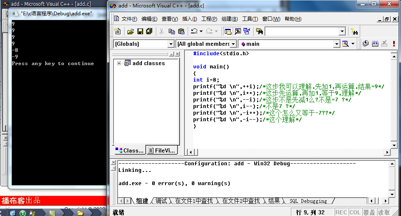Click the add.exe console title bar
The height and width of the screenshot is (216, 401).
click(58, 14)
